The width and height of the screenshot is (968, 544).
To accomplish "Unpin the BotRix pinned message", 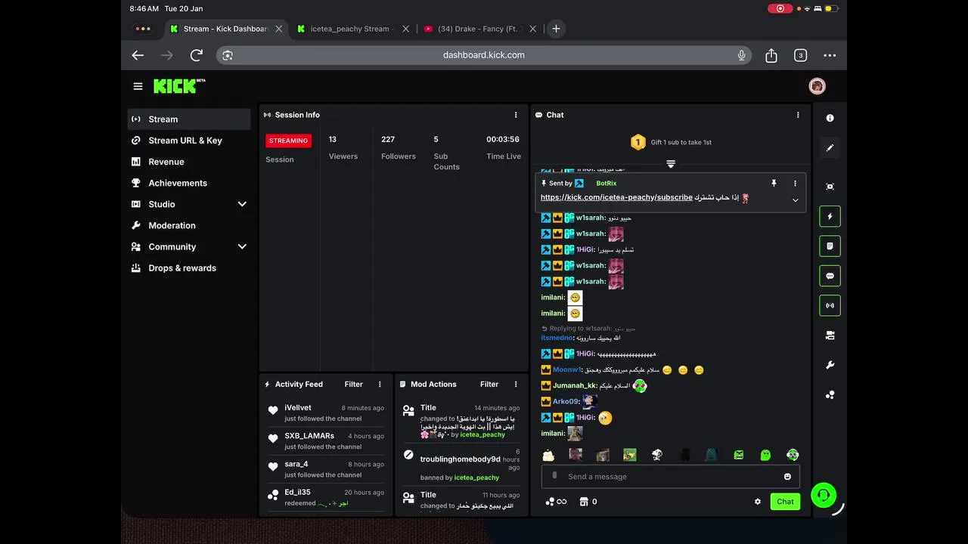I will (774, 183).
